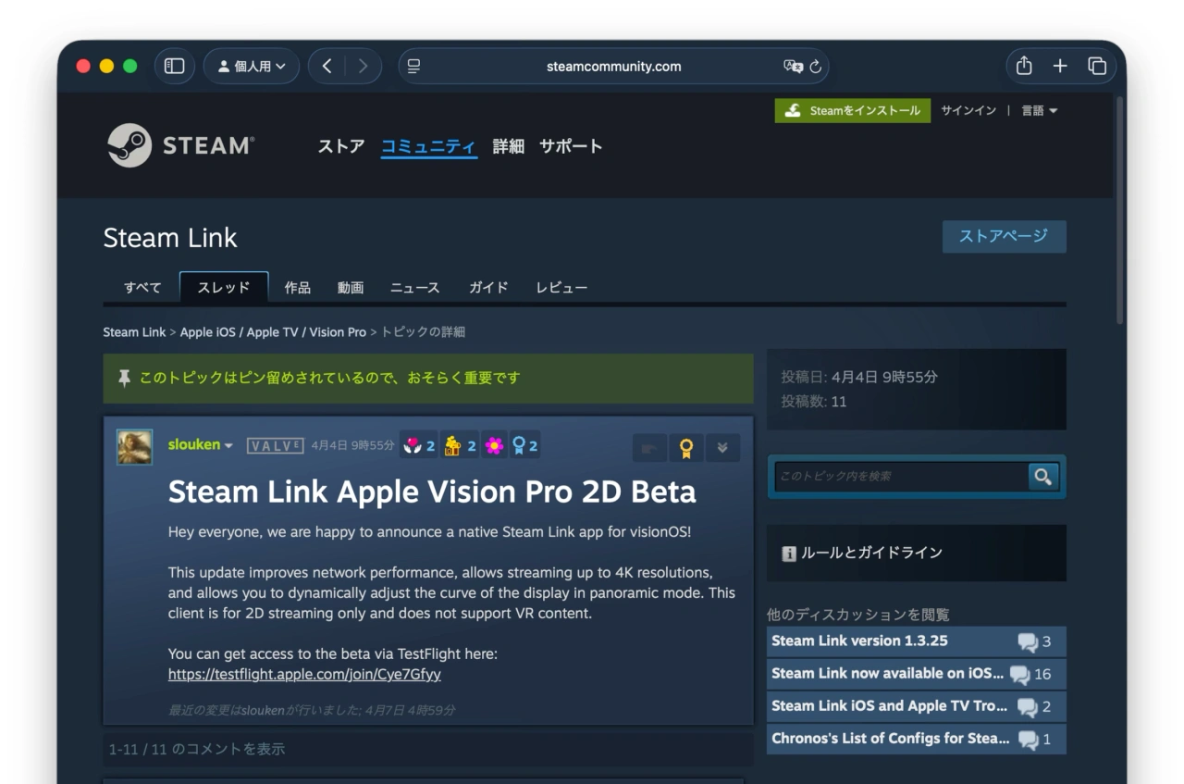This screenshot has height=784, width=1184.
Task: Click the report flag icon on slouken's post
Action: (x=649, y=447)
